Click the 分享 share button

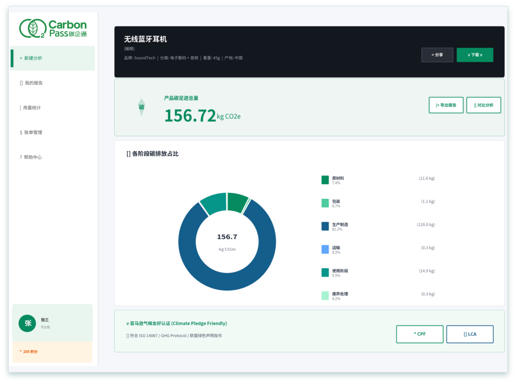tap(437, 54)
